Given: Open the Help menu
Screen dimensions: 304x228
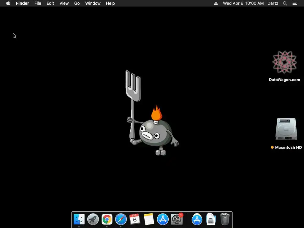Looking at the screenshot, I should click(x=110, y=3).
